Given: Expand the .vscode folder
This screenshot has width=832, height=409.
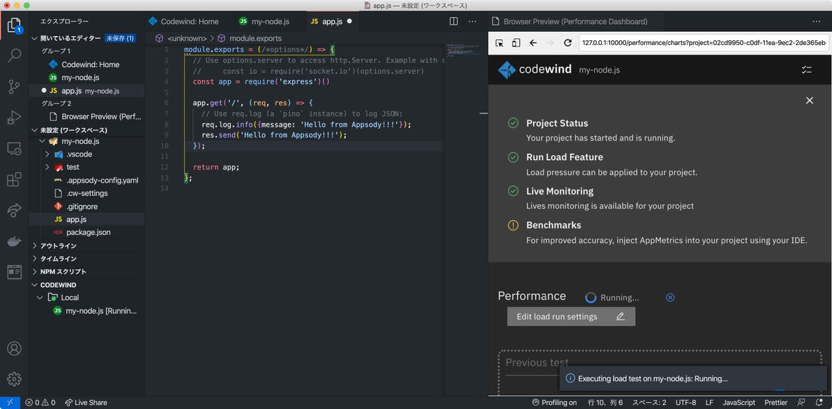Looking at the screenshot, I should coord(47,154).
